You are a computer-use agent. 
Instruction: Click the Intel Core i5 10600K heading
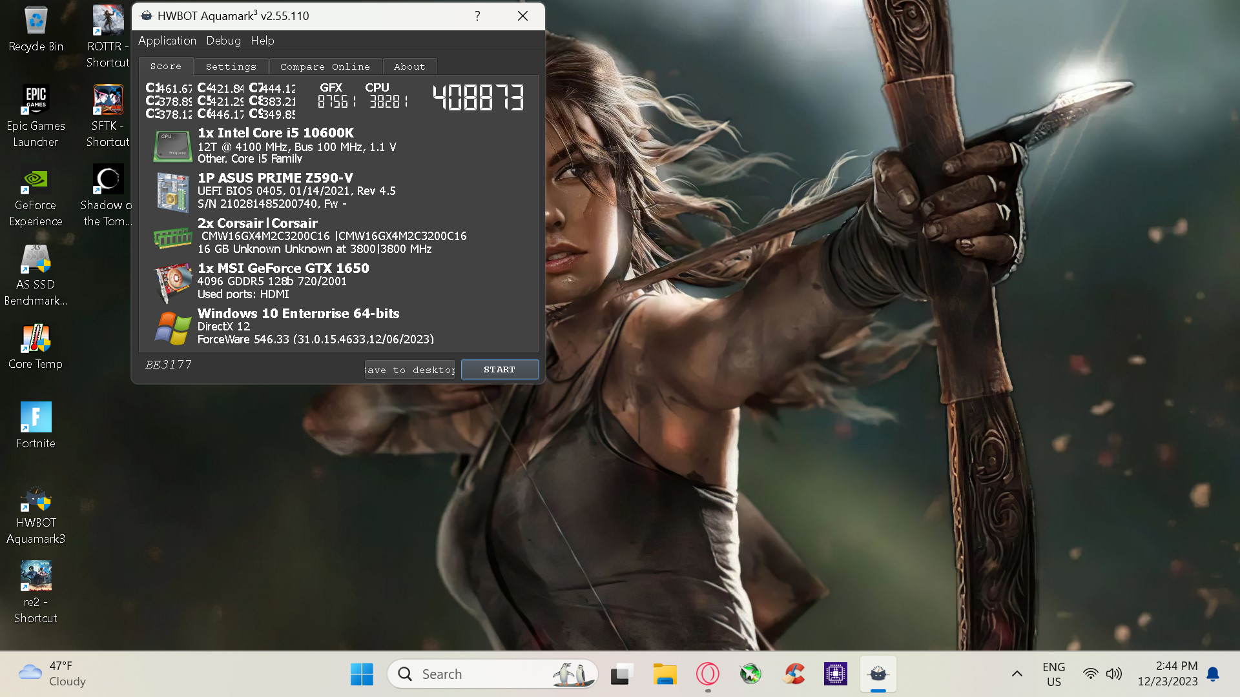pyautogui.click(x=276, y=133)
